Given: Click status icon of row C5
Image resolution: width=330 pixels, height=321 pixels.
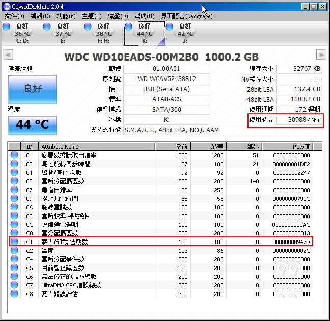Looking at the screenshot, I should 14,267.
